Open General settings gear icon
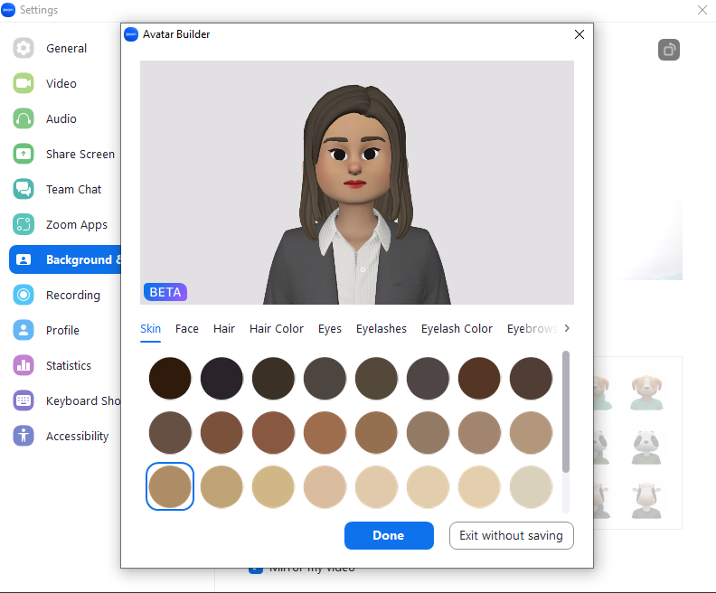This screenshot has height=593, width=716. click(24, 49)
